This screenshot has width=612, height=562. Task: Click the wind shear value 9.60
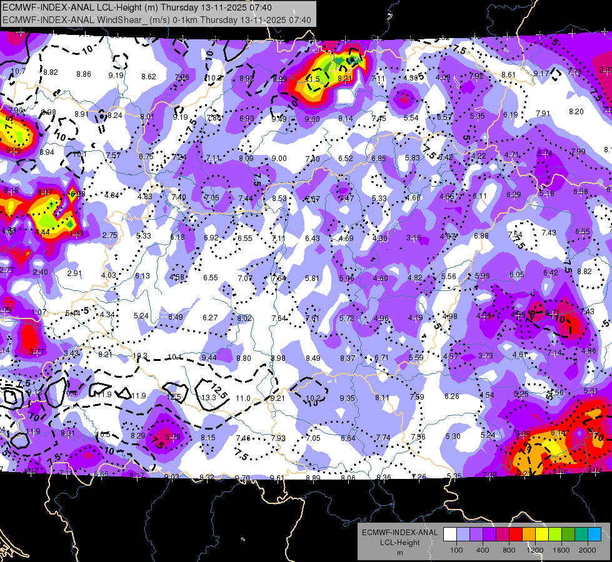pyautogui.click(x=312, y=119)
